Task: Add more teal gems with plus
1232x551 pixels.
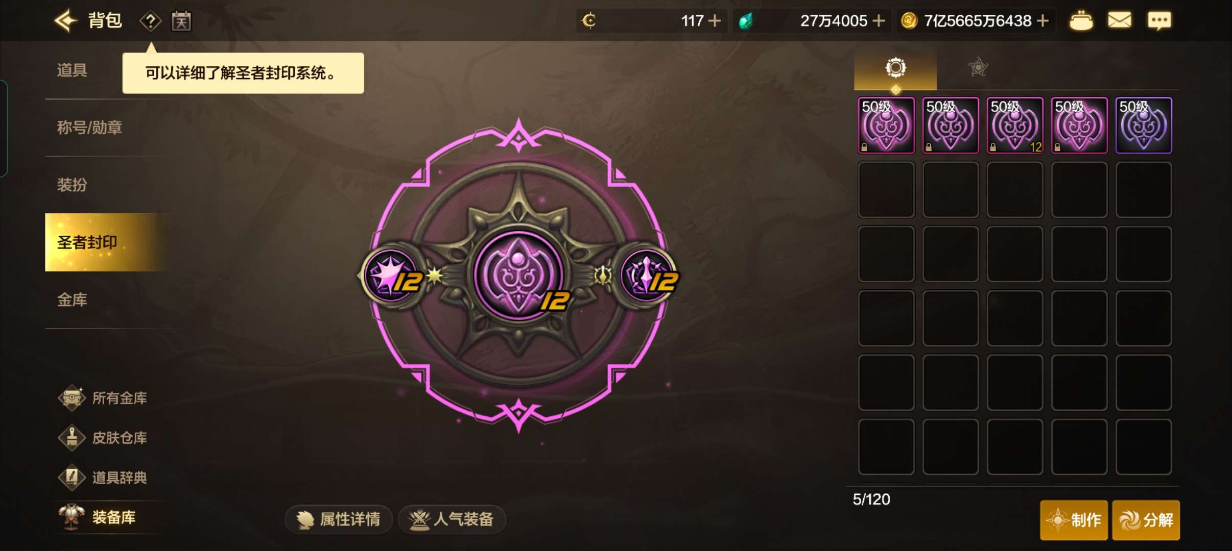Action: 879,21
